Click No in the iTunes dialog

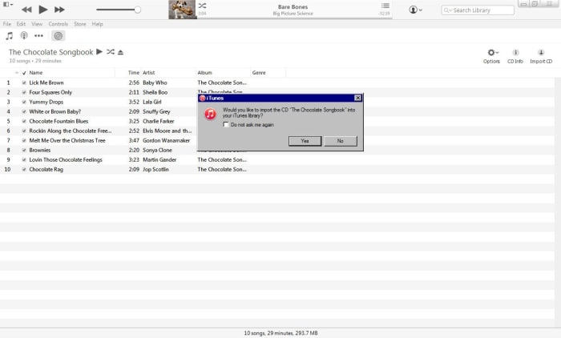pyautogui.click(x=341, y=141)
